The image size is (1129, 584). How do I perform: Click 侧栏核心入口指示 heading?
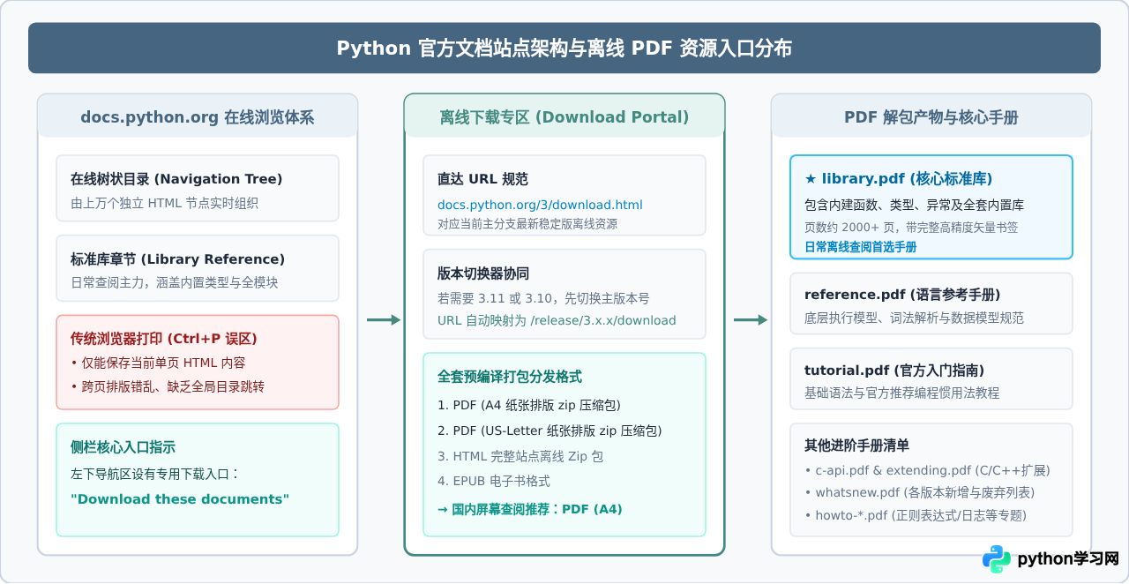123,447
